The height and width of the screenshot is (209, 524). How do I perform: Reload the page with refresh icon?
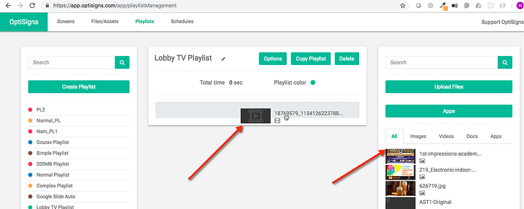(x=32, y=6)
